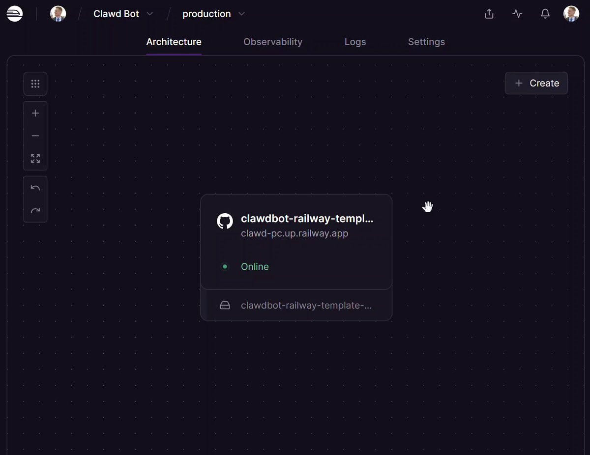Click the Create button
Screen dimensions: 590x455
point(536,83)
